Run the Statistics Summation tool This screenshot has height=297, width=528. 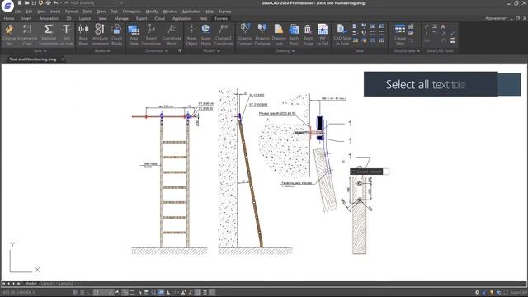coord(49,35)
